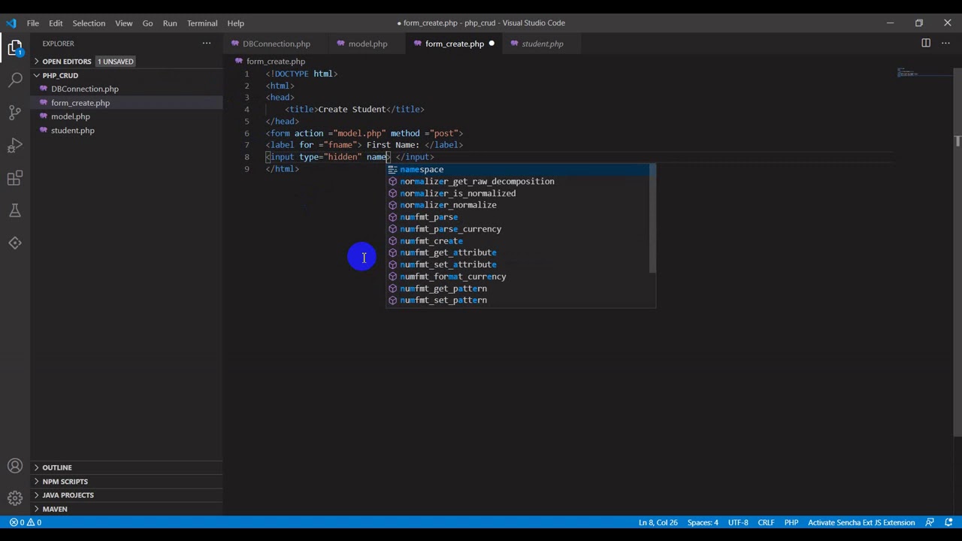Open the Search view in activity bar
The image size is (962, 541).
[15, 79]
